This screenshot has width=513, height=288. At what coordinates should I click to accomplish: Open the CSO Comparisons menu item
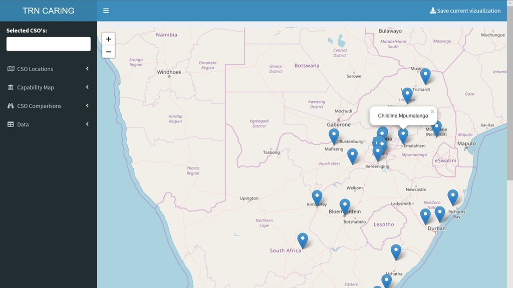(x=49, y=106)
